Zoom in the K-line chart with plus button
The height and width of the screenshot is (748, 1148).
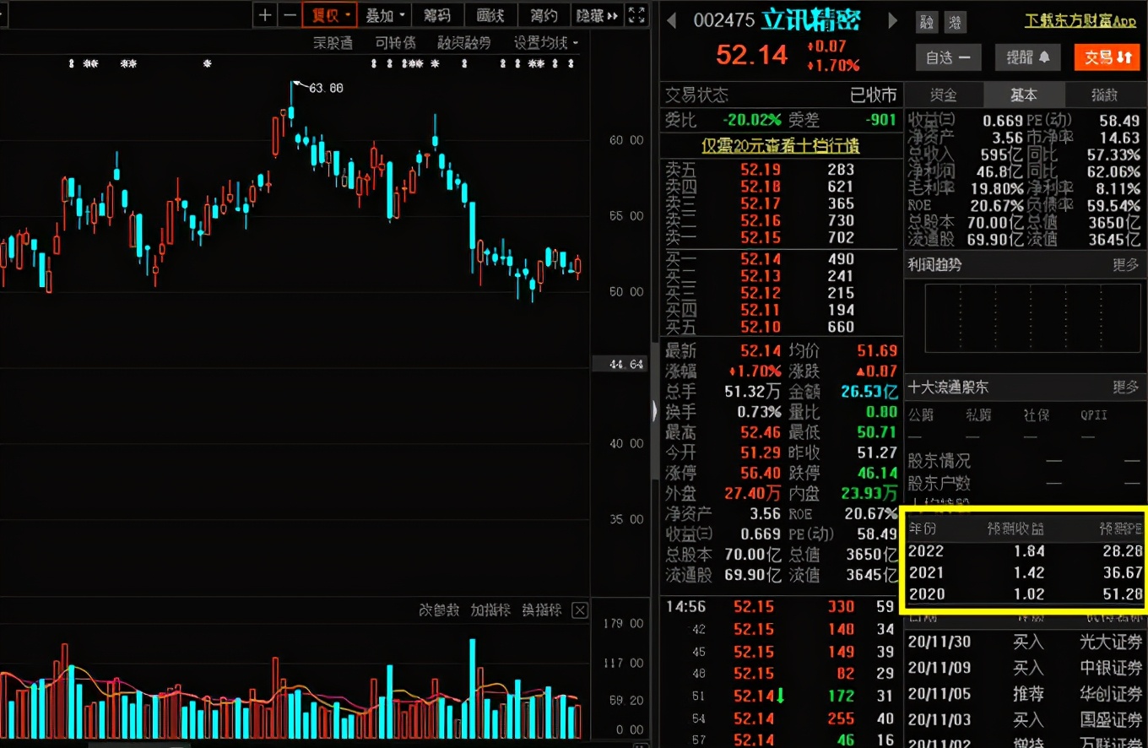tap(265, 15)
